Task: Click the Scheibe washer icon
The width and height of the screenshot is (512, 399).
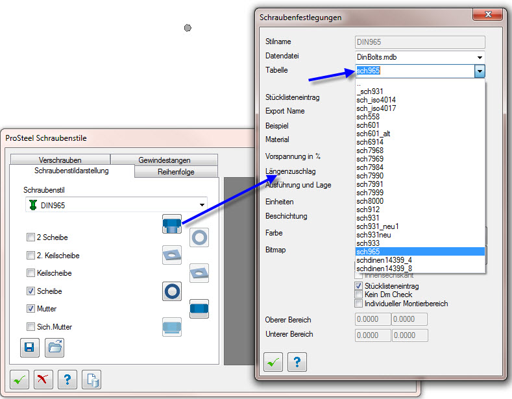Action: [x=172, y=291]
